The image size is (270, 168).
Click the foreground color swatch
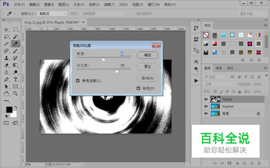point(9,110)
